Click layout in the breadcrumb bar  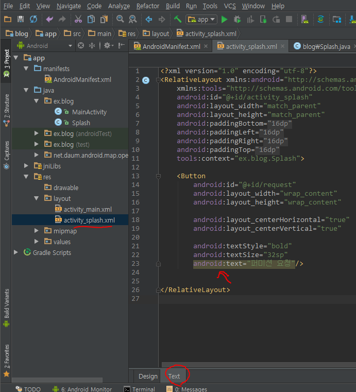(x=156, y=34)
